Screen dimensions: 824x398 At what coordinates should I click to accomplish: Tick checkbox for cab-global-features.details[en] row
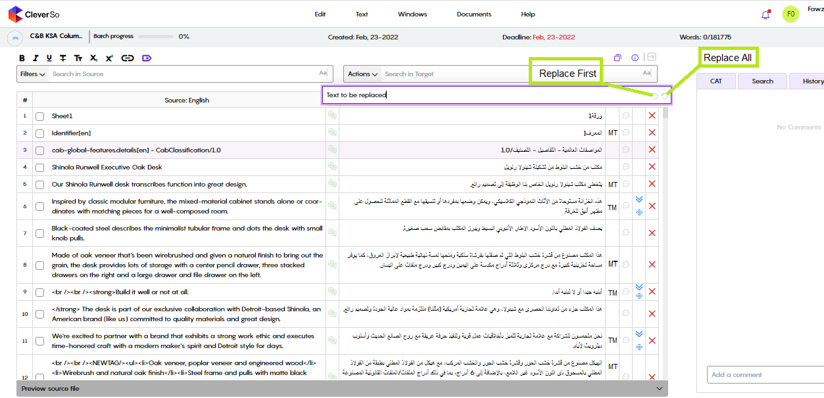(40, 150)
